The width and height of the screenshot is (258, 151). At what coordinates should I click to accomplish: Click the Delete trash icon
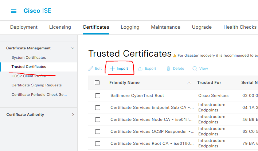[x=168, y=69]
